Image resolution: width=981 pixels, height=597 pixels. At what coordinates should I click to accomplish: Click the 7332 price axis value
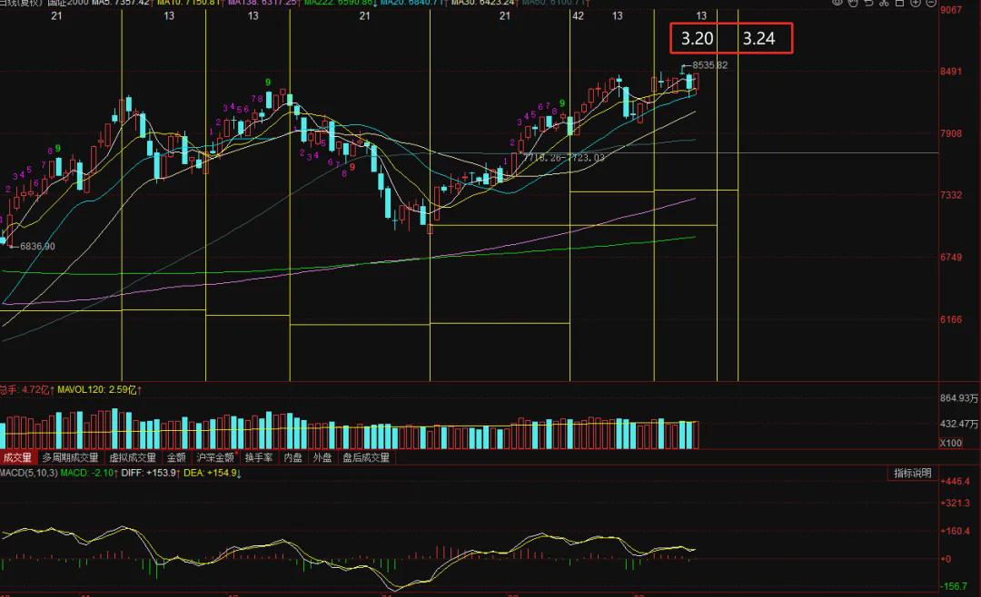coord(951,195)
